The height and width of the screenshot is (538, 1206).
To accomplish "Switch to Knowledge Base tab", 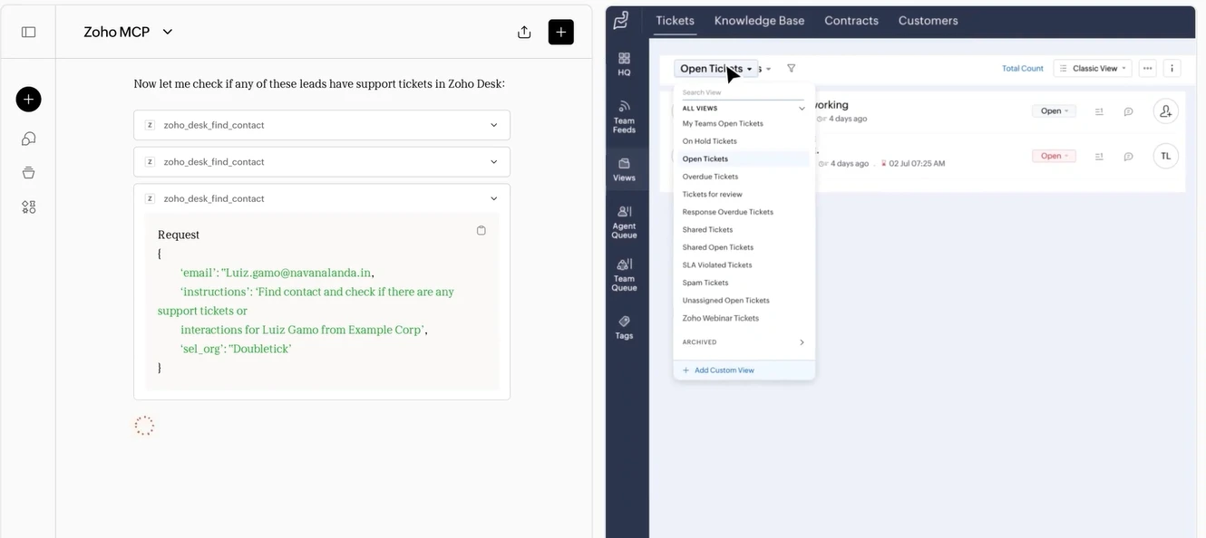I will (759, 20).
